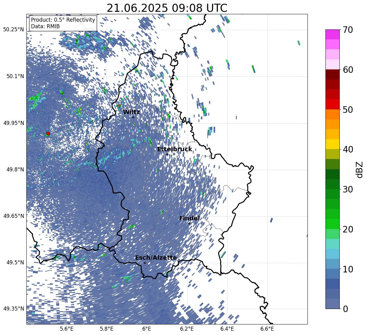Screen dimensions: 367x335
Task: Click the Wiltz cross marker
Action: pos(133,117)
